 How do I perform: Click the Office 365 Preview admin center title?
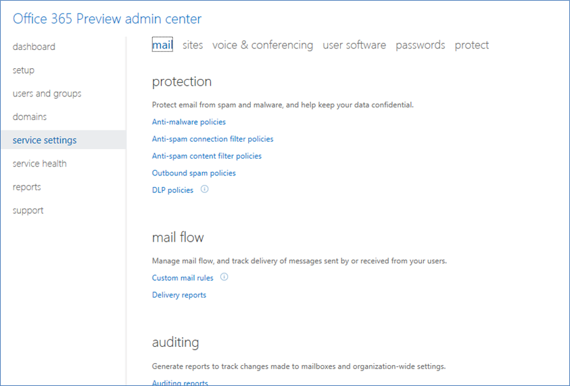[x=107, y=19]
